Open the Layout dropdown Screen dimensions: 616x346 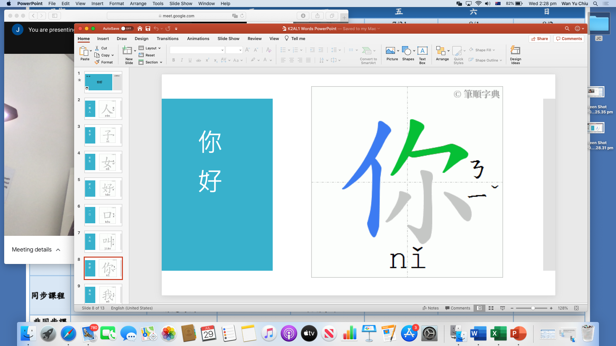(x=150, y=48)
